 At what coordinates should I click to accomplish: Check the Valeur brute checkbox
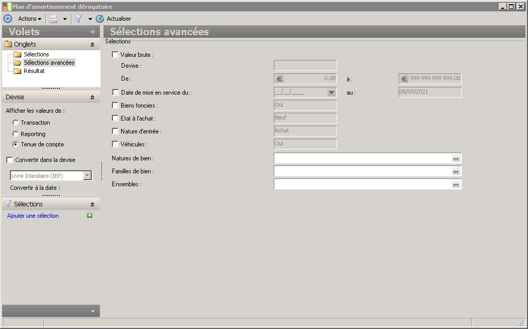[x=115, y=54]
